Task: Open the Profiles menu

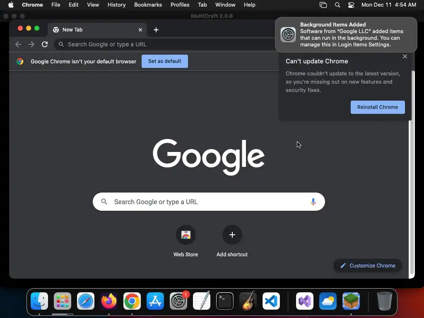Action: coord(180,5)
